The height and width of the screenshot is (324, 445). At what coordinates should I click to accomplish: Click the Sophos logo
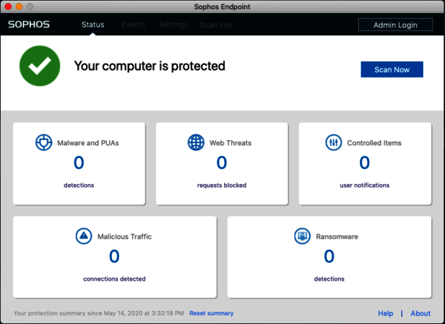(28, 25)
